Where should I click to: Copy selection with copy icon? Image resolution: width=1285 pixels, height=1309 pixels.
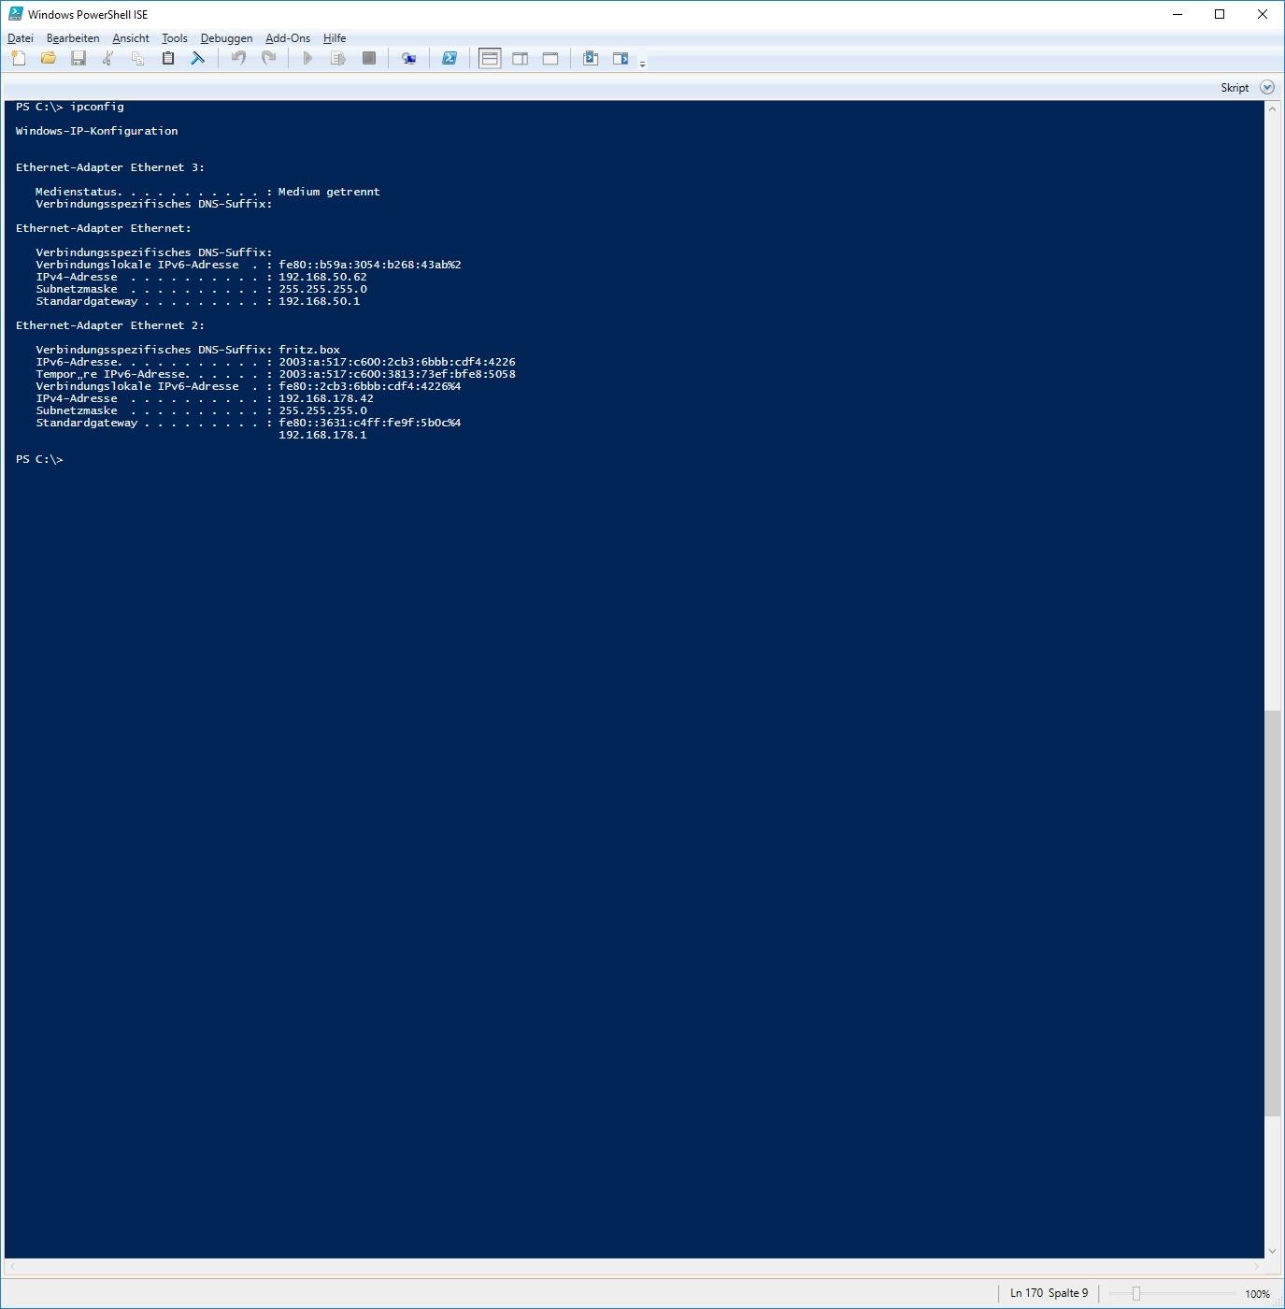pos(138,58)
